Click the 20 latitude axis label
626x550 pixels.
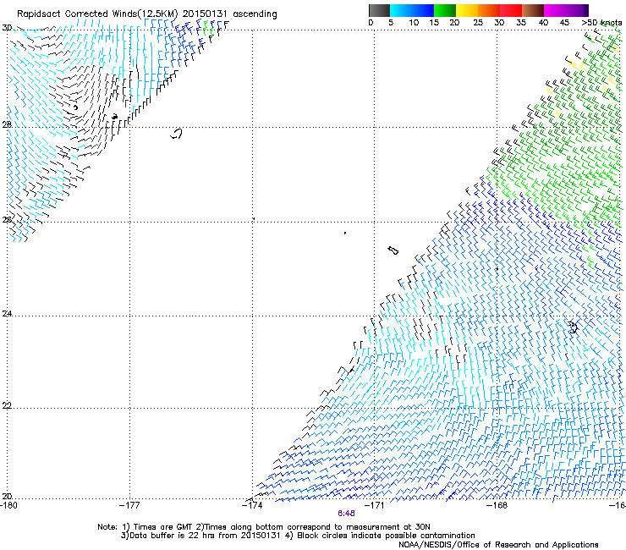tap(7, 496)
